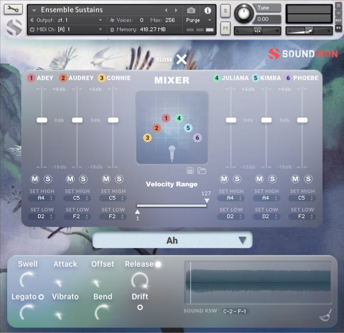The image size is (344, 333).
Task: Toggle the Legato on/off button
Action: coord(41,297)
